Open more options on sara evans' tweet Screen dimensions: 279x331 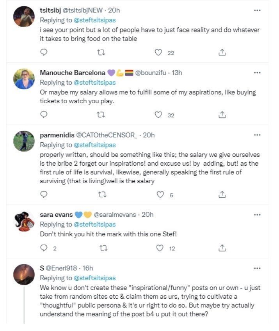click(x=257, y=215)
